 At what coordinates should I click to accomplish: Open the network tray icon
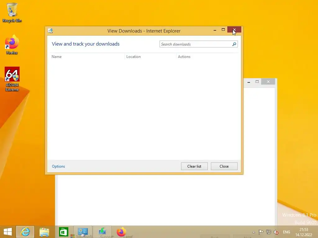[269, 232]
